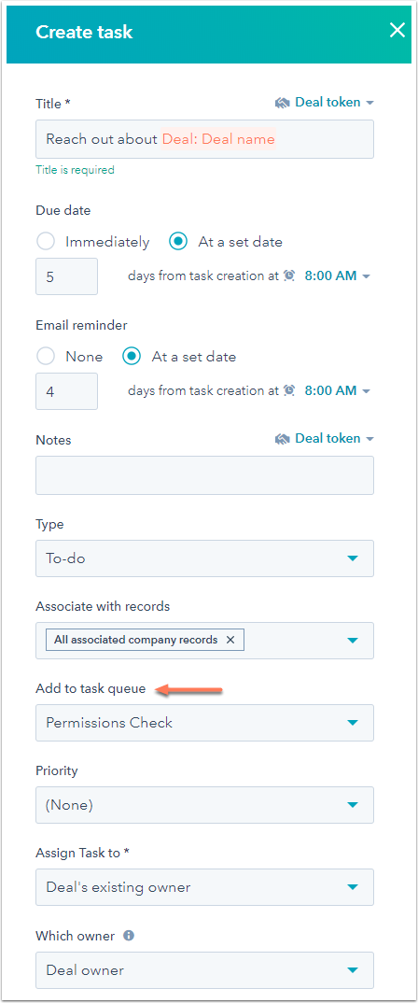Click the alarm clock icon for Due date
The width and height of the screenshot is (418, 1003).
[289, 275]
